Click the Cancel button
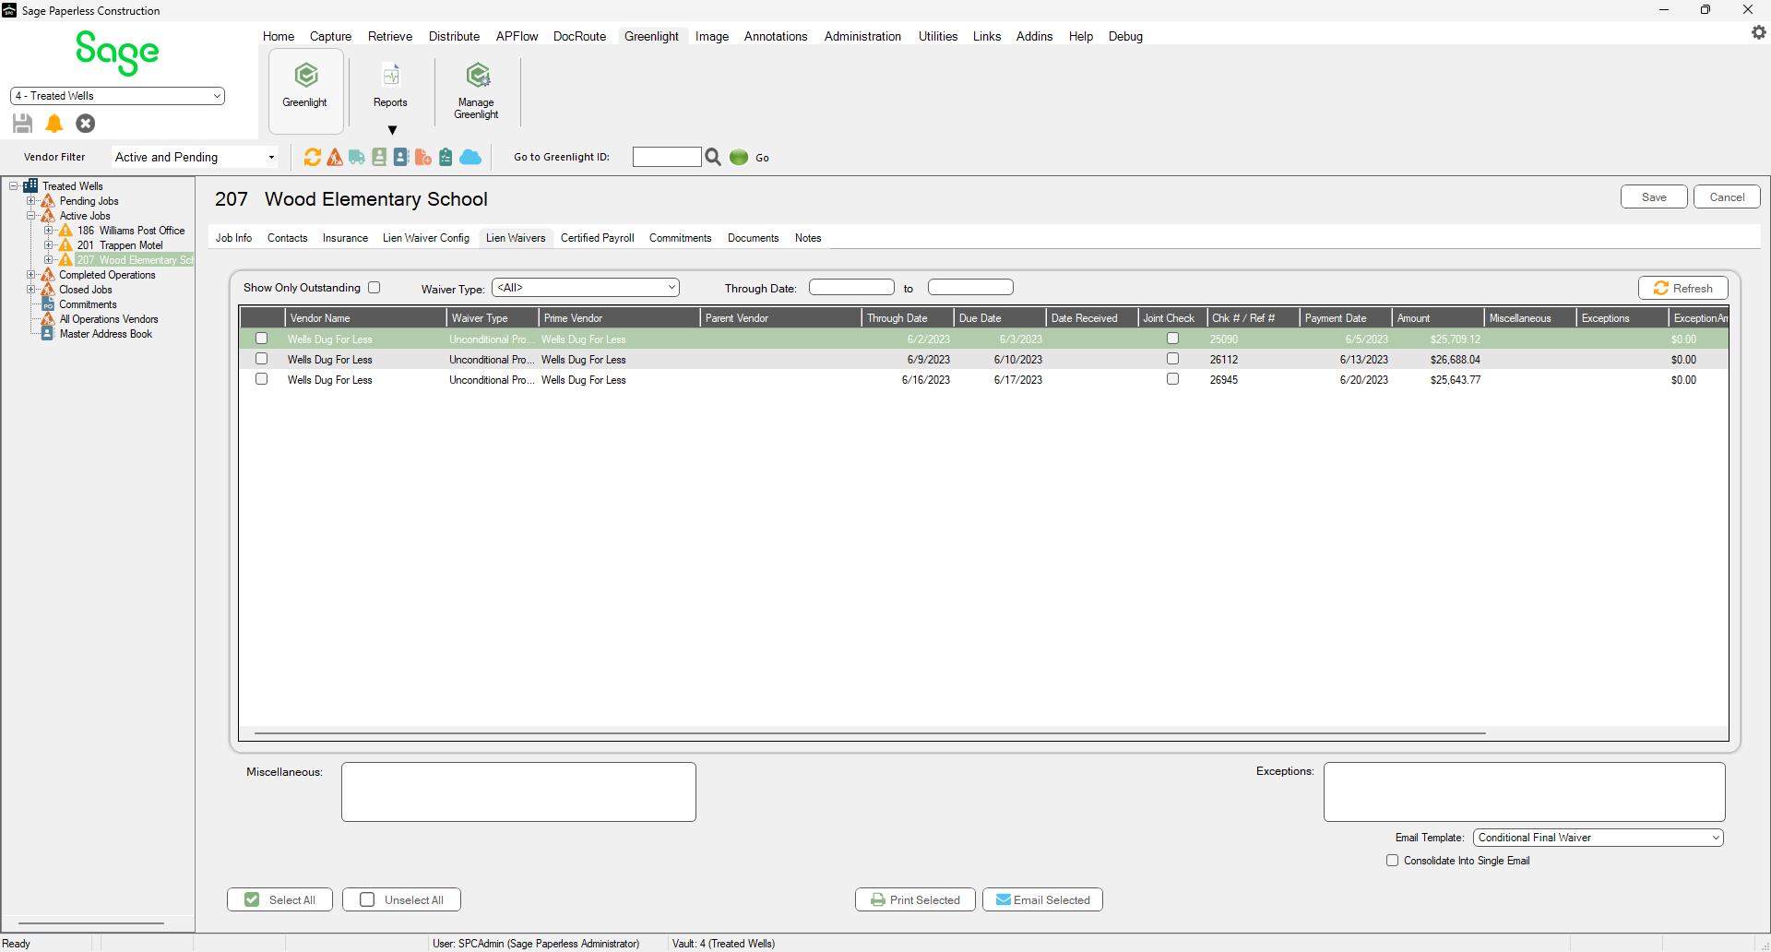The height and width of the screenshot is (952, 1771). pyautogui.click(x=1727, y=196)
